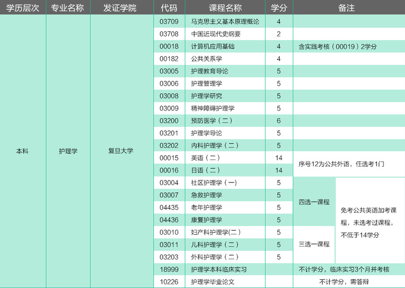
Task: Click course code 00018
Action: pyautogui.click(x=169, y=46)
